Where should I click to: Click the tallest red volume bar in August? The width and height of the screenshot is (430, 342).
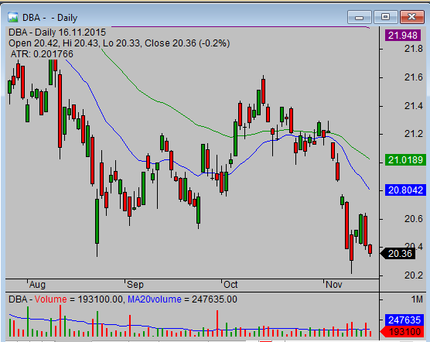pyautogui.click(x=60, y=321)
